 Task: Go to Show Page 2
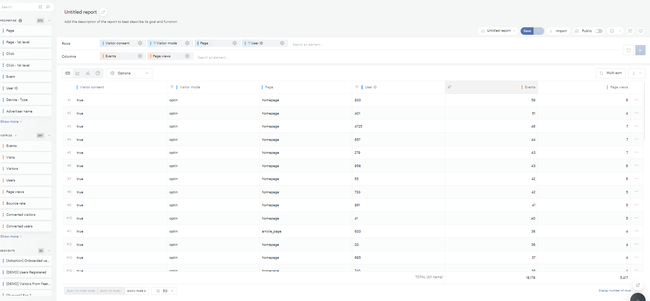click(137, 291)
